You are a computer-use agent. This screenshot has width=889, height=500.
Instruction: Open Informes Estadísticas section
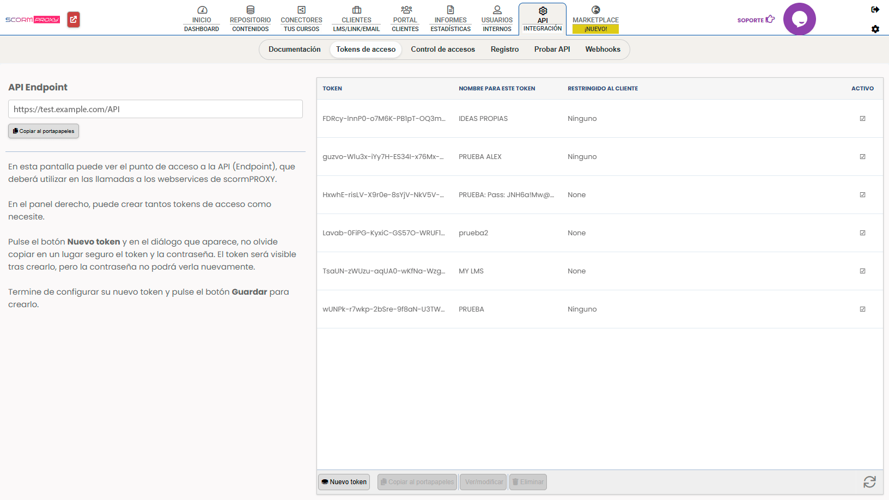tap(450, 19)
